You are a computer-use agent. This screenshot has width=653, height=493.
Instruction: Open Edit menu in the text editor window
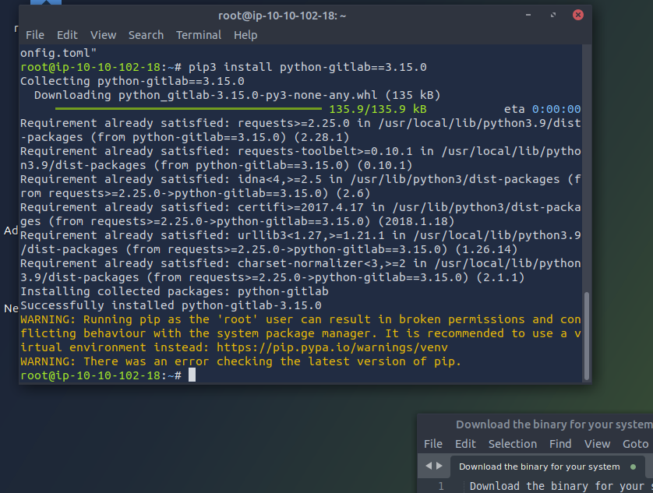465,444
